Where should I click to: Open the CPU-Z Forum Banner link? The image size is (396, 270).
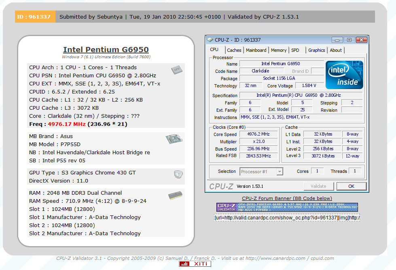coord(287,198)
